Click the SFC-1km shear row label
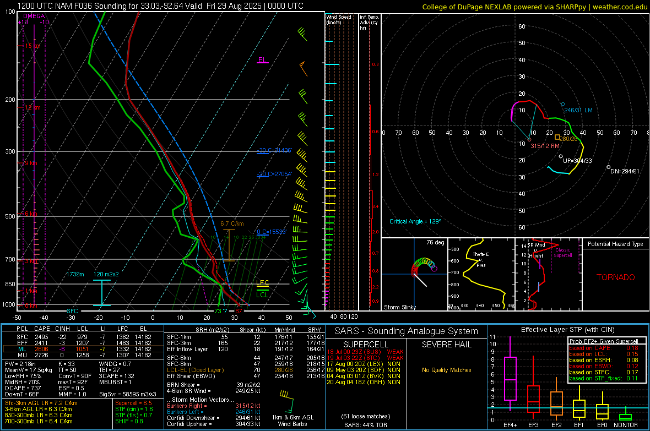This screenshot has width=650, height=431. pos(179,337)
